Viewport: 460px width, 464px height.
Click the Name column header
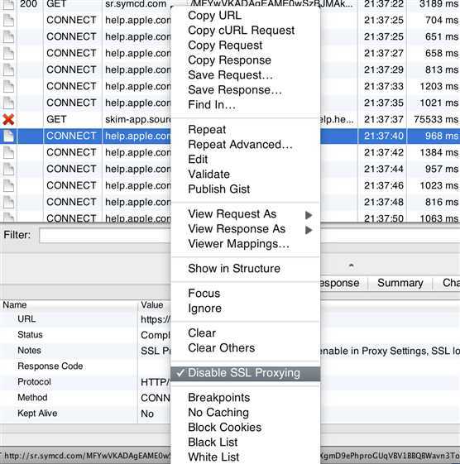pyautogui.click(x=15, y=305)
